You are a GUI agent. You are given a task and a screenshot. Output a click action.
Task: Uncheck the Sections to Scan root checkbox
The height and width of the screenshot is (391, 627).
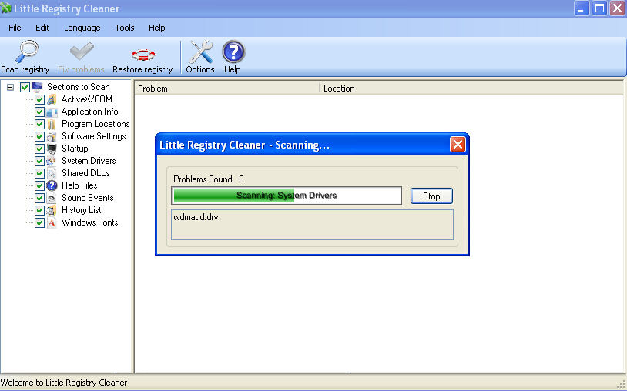click(25, 87)
